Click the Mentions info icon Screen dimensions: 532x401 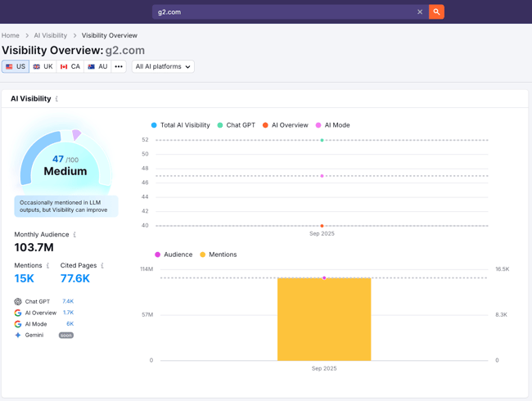point(47,266)
